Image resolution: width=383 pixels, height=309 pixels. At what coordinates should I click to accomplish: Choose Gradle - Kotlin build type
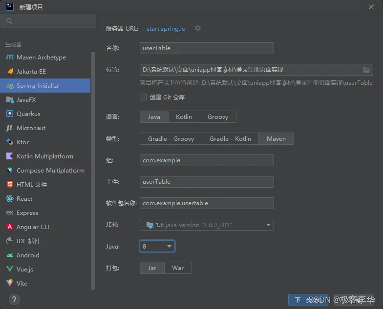click(x=230, y=139)
